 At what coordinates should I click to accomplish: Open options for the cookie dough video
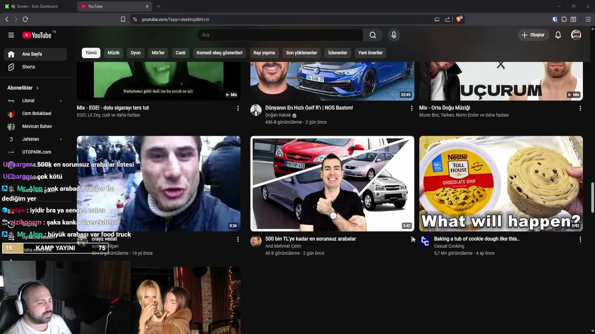[x=580, y=239]
